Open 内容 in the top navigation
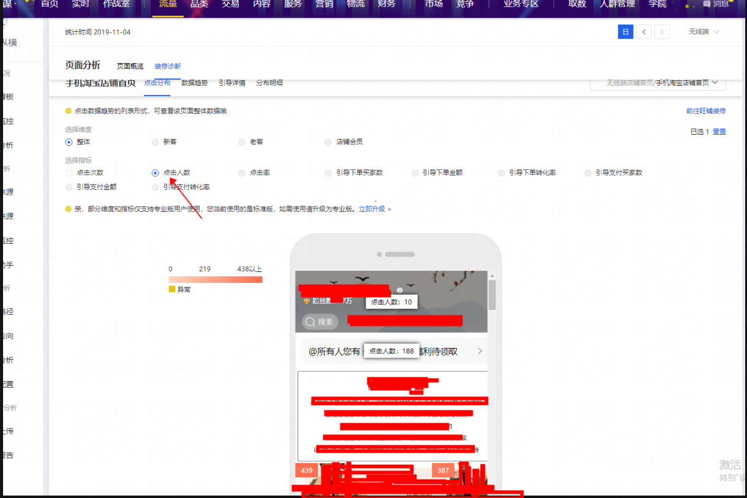The height and width of the screenshot is (498, 747). pos(261,4)
